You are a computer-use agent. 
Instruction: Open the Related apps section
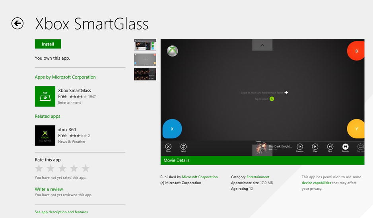(48, 116)
